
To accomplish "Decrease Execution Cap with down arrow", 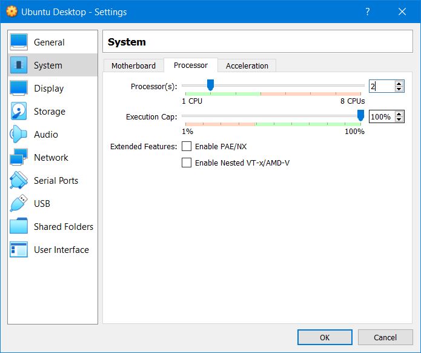I will (399, 120).
